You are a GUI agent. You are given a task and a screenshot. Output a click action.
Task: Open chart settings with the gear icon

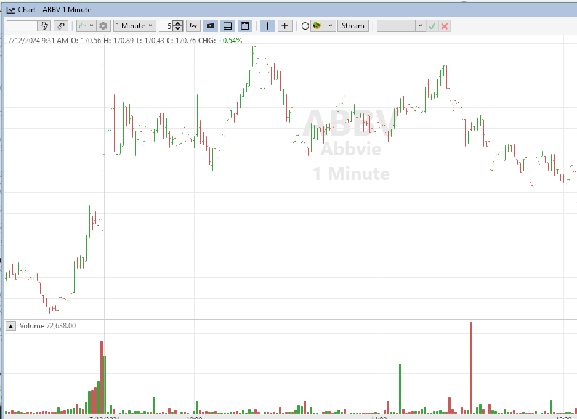coord(103,26)
